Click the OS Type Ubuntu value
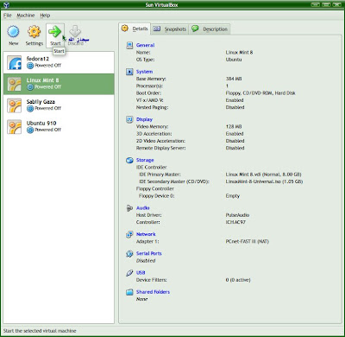This screenshot has width=345, height=337. (234, 60)
